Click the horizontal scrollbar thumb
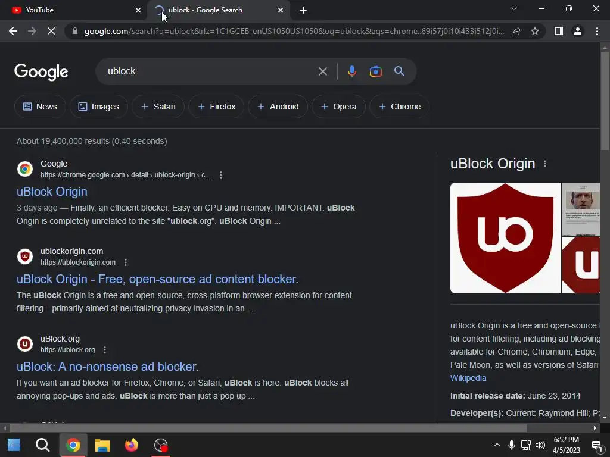610x457 pixels. 268,428
